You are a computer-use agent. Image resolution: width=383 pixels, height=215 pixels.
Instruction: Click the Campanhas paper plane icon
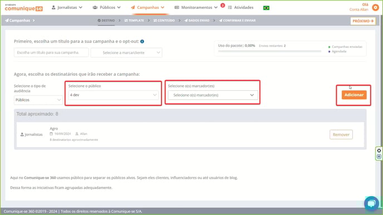pos(133,8)
